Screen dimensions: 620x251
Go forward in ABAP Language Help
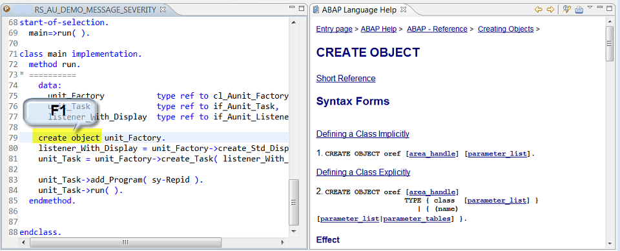(x=550, y=10)
